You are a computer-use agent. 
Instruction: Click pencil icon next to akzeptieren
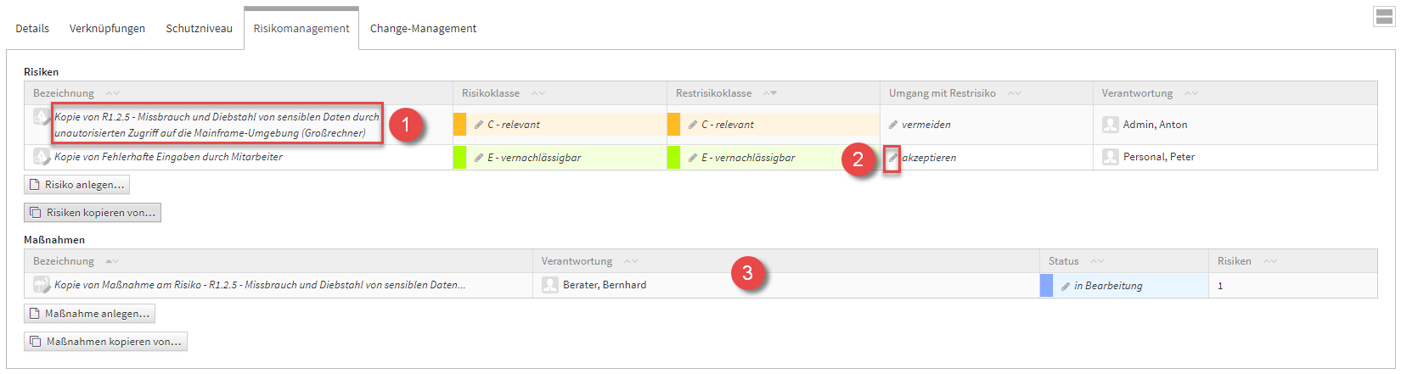point(892,158)
